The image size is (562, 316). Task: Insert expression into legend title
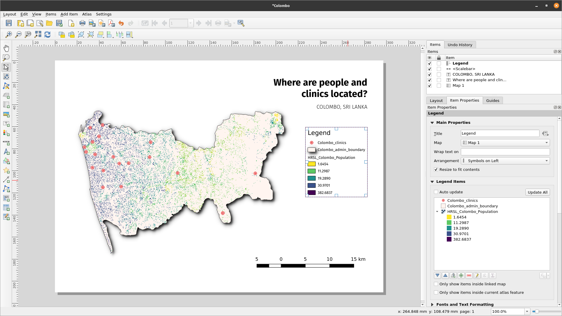tap(545, 133)
